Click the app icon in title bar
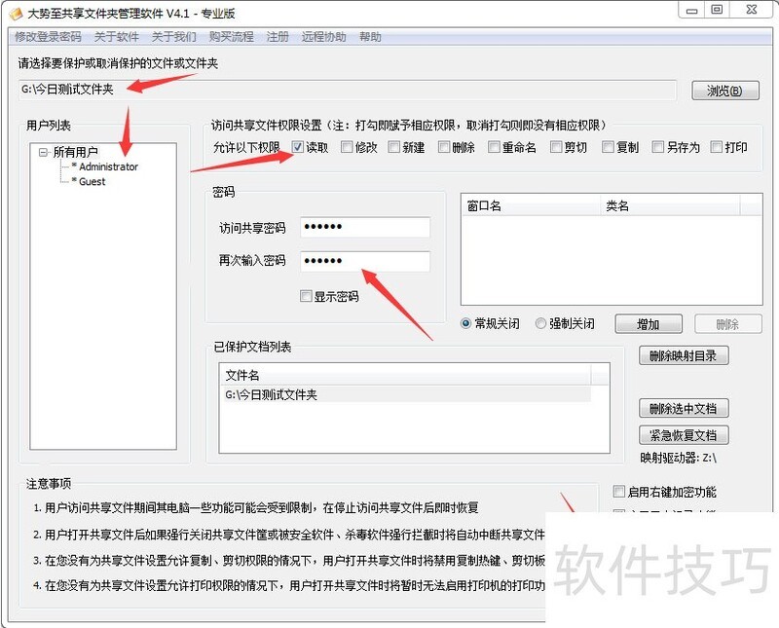This screenshot has width=779, height=628. pyautogui.click(x=14, y=13)
